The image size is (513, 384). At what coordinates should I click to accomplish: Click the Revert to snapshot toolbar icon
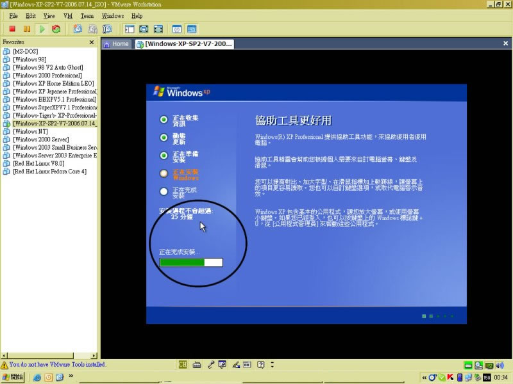coord(92,29)
